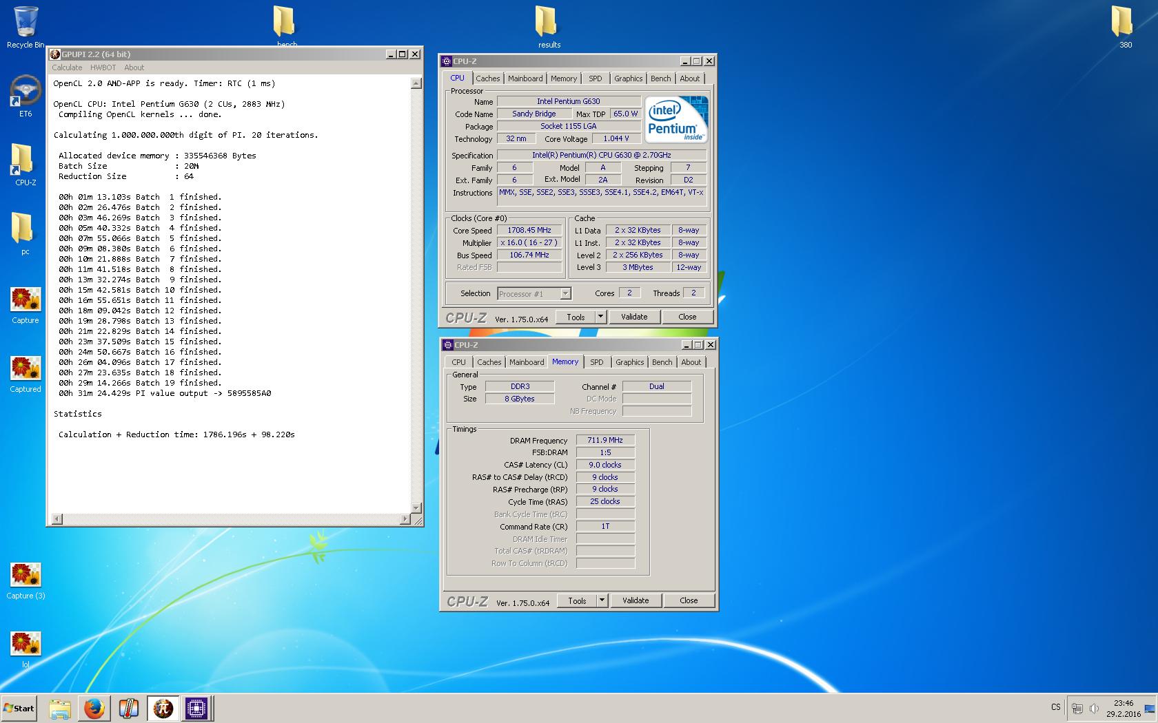Open the results folder on desktop
The width and height of the screenshot is (1158, 723).
[x=549, y=27]
